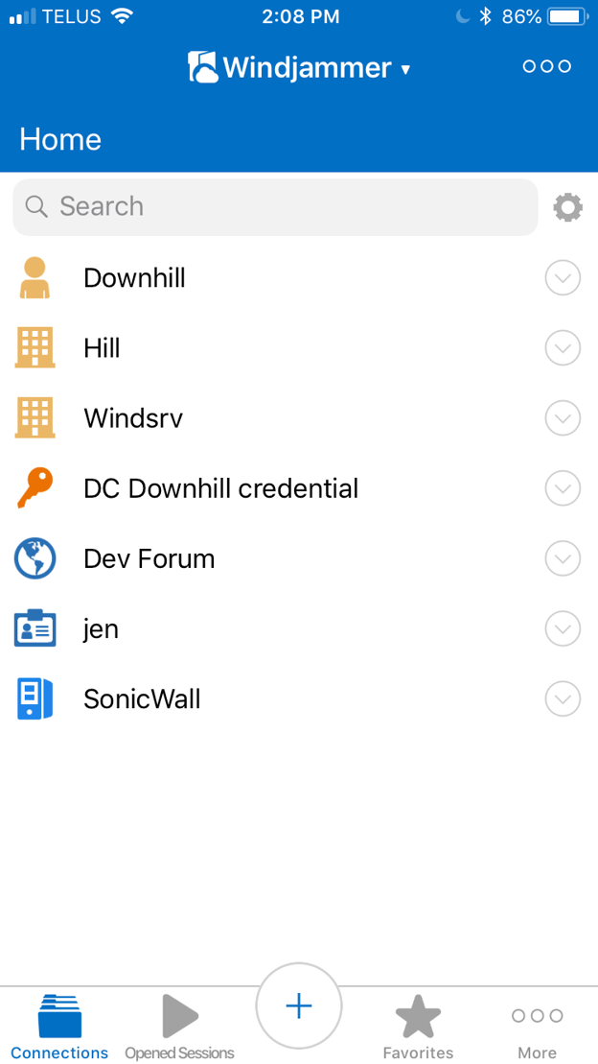Tap the Search input field
This screenshot has width=598, height=1064.
click(x=275, y=207)
